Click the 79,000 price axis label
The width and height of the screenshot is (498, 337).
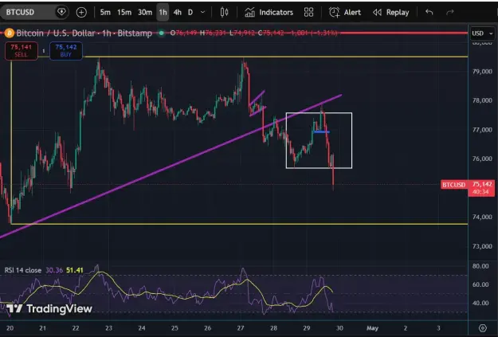(482, 72)
